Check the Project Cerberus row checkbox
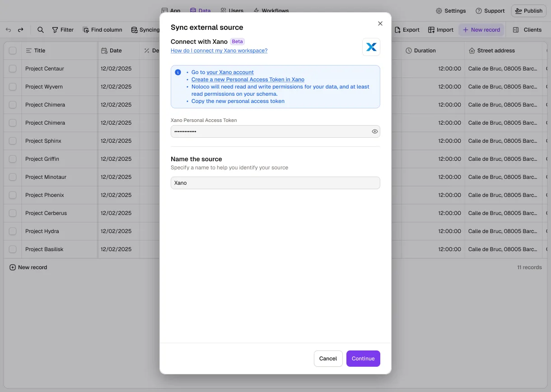 pyautogui.click(x=13, y=213)
